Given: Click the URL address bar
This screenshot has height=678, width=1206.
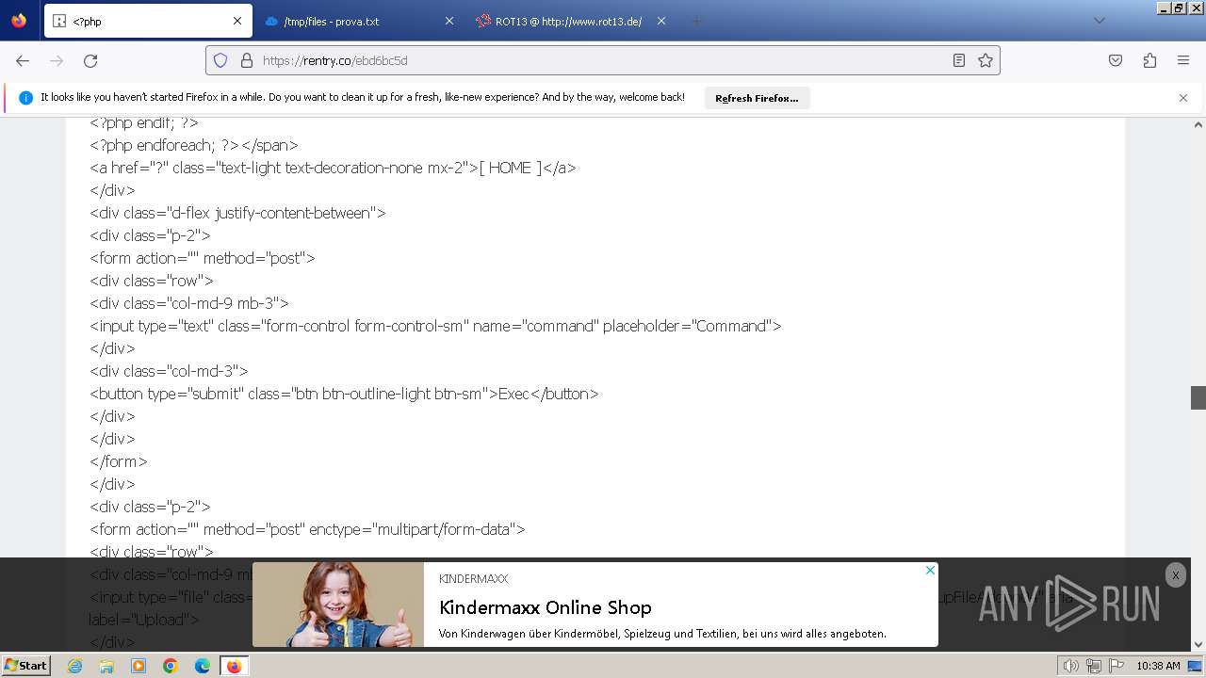Looking at the screenshot, I should click(603, 60).
